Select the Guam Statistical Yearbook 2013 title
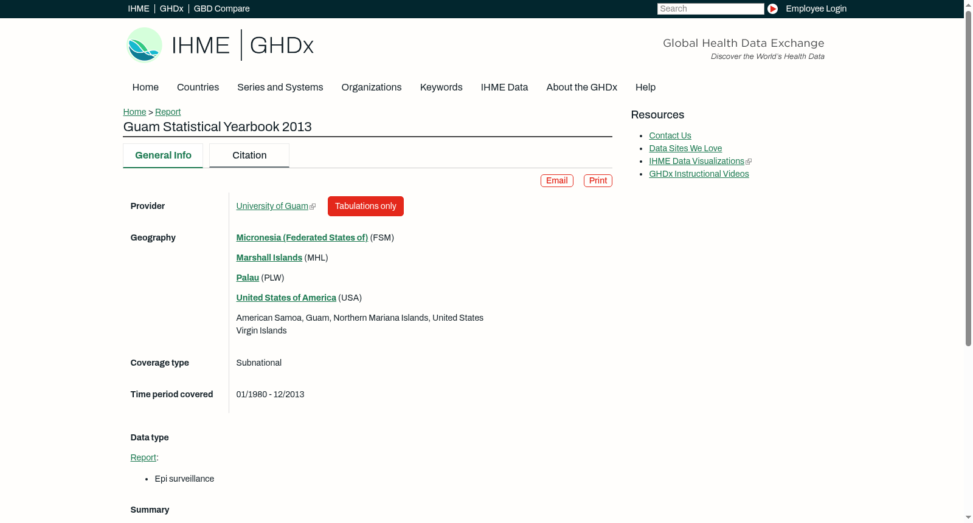This screenshot has width=973, height=523. [x=218, y=127]
